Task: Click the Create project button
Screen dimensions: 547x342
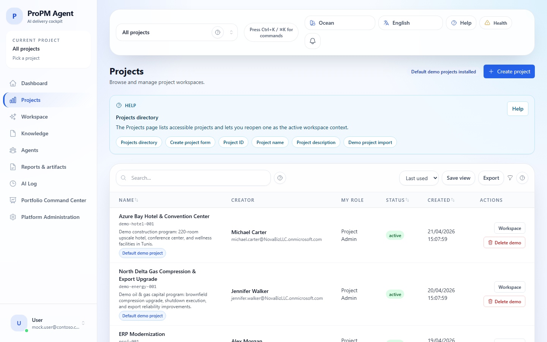Action: pos(509,71)
